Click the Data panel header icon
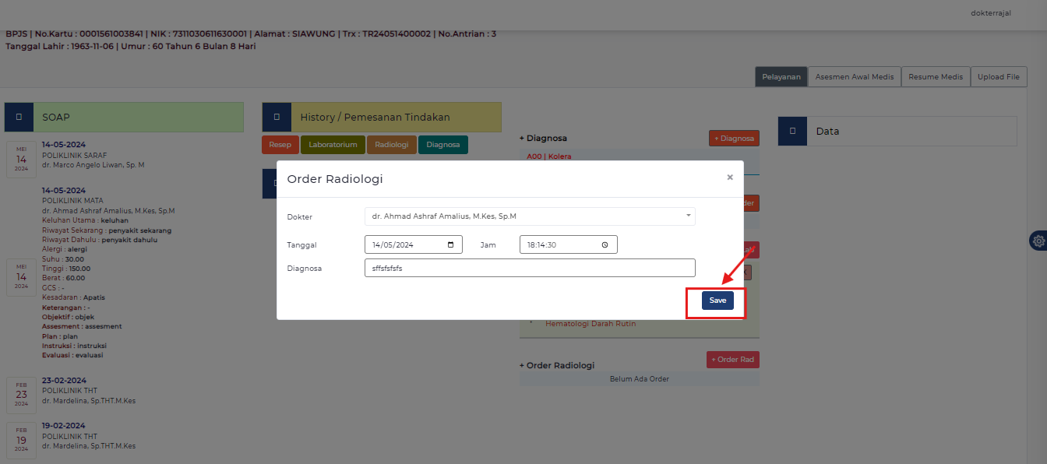This screenshot has width=1047, height=464. (x=792, y=131)
